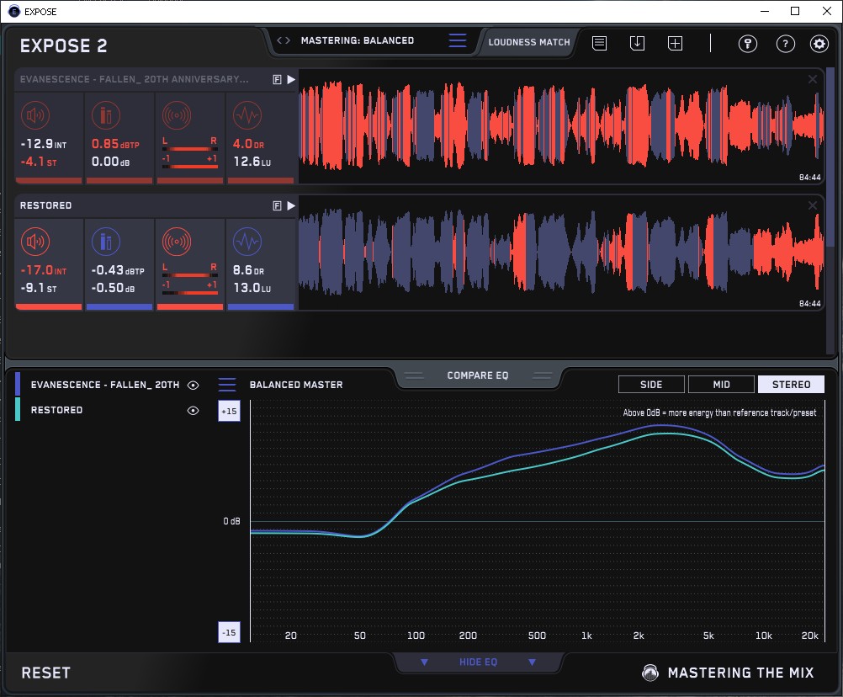Viewport: 843px width, 697px height.
Task: Click the Compare EQ header
Action: [x=478, y=375]
